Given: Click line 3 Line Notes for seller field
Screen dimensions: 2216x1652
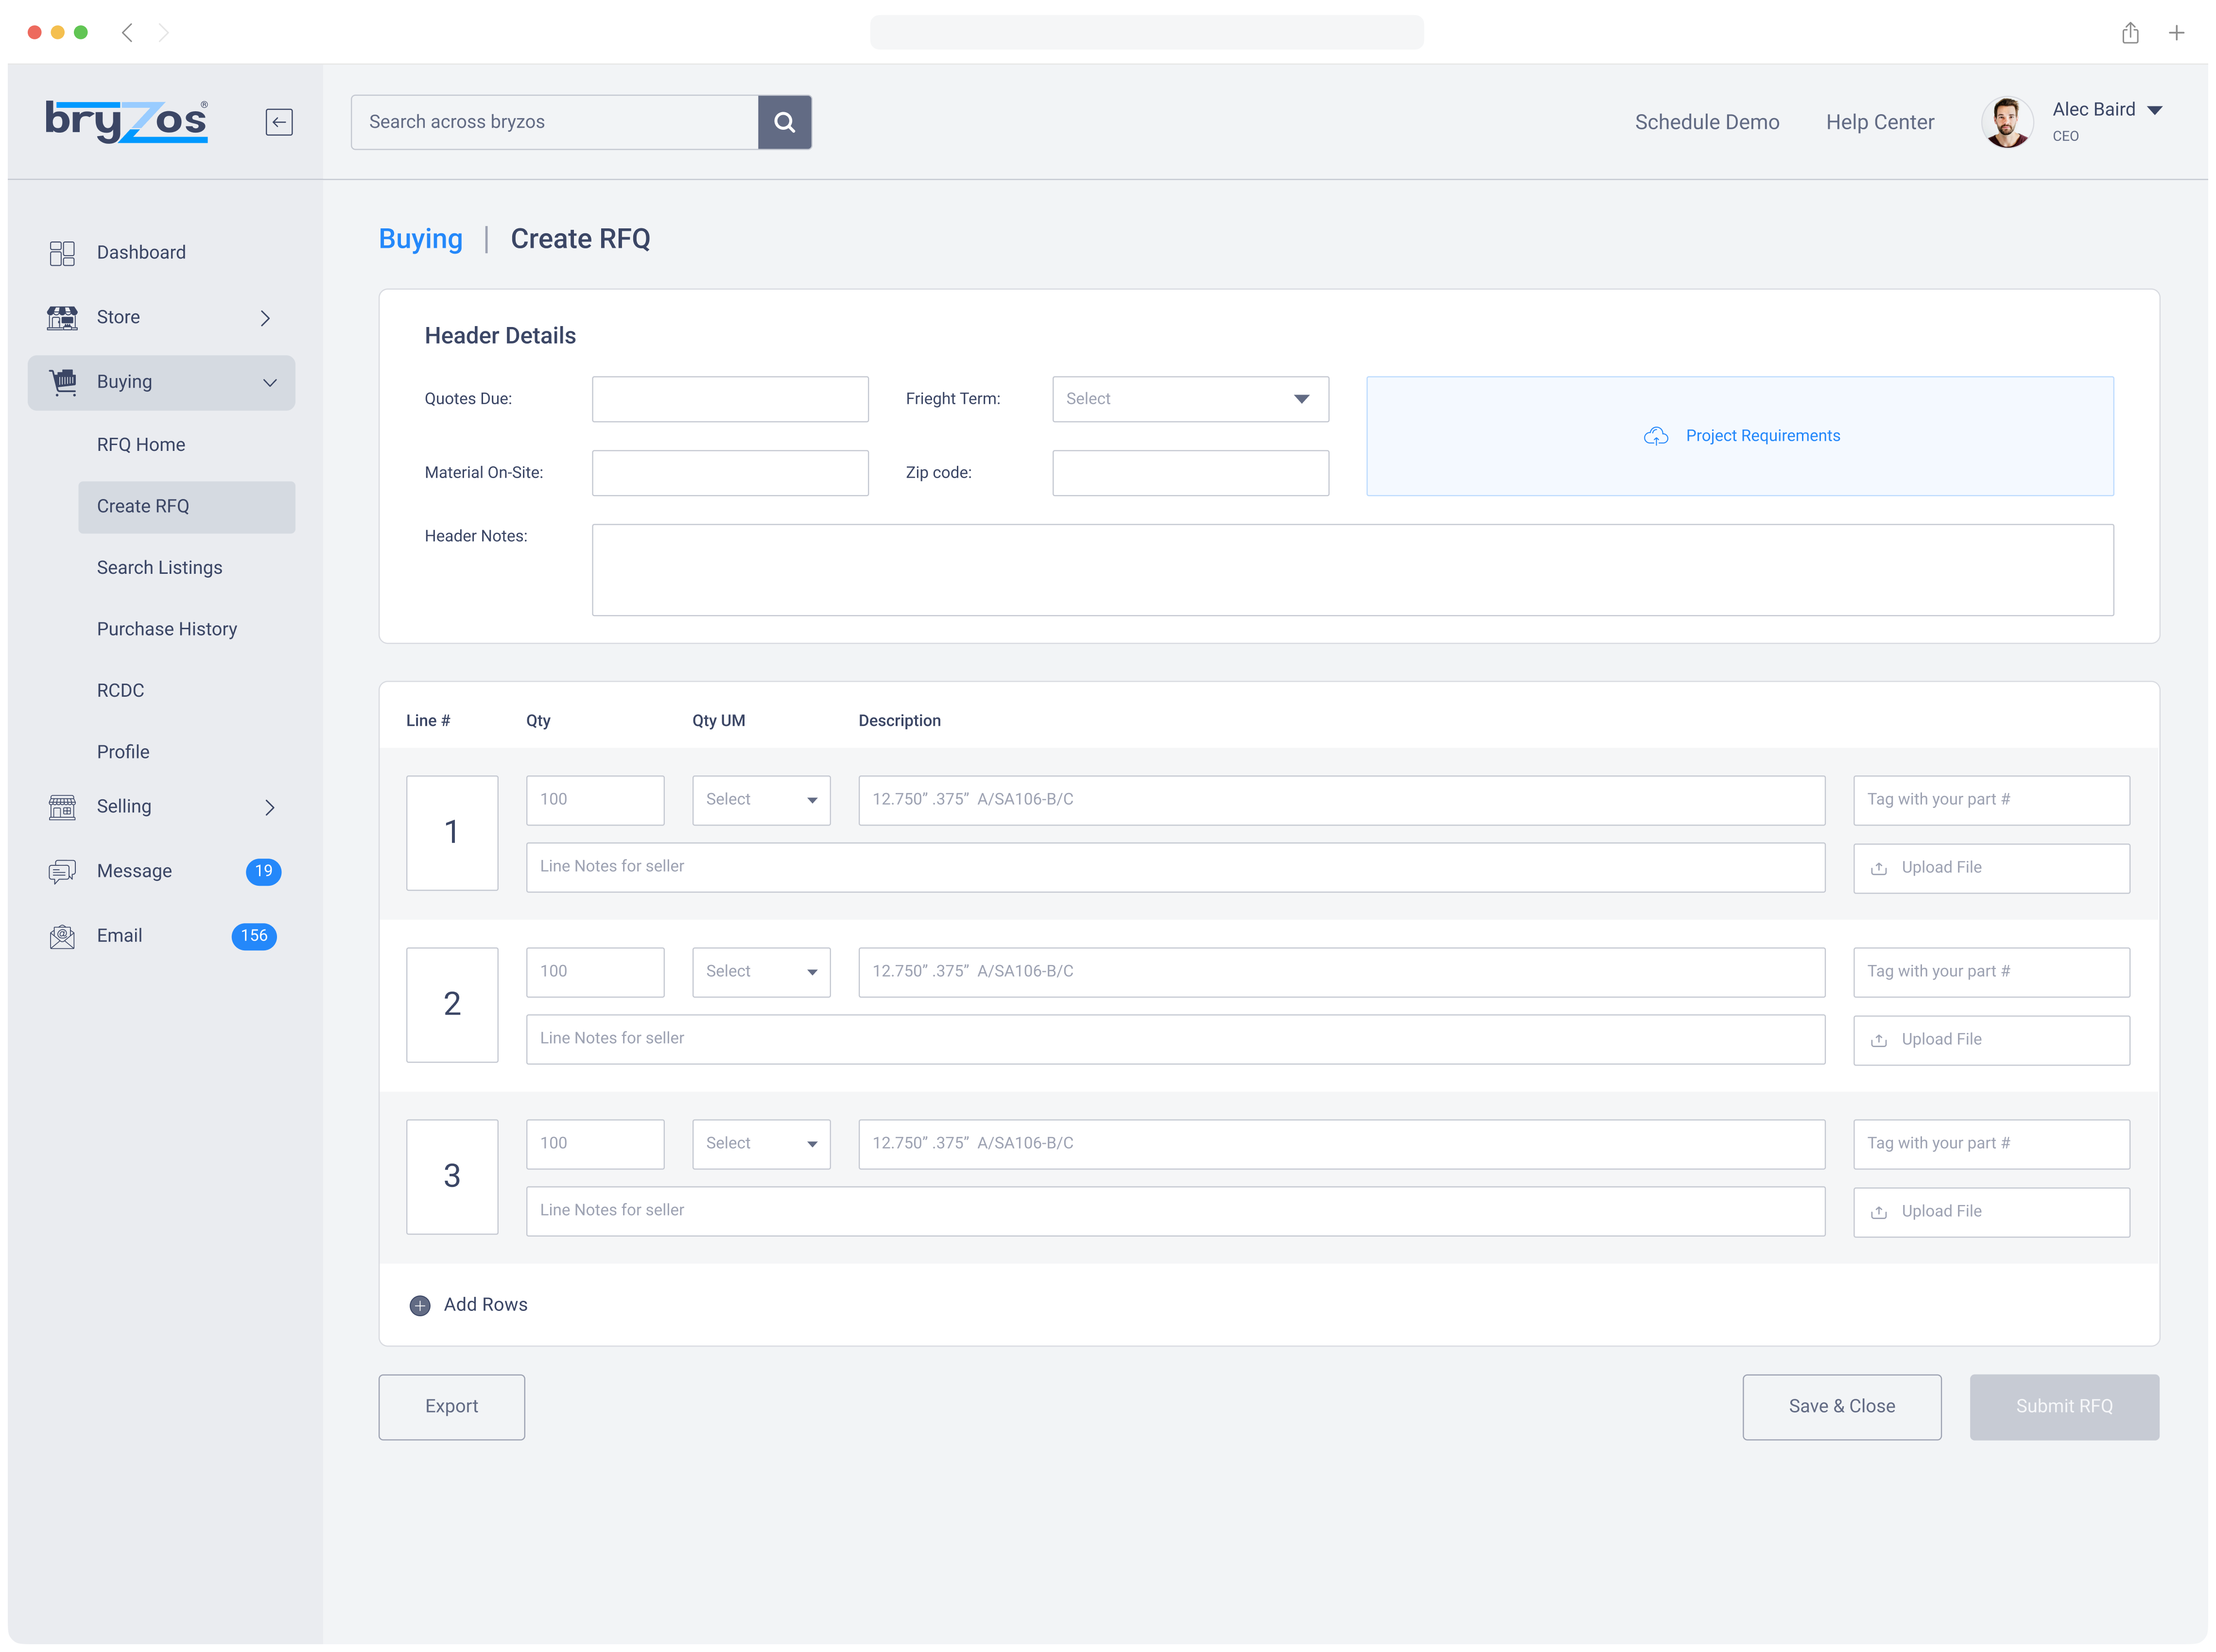Looking at the screenshot, I should point(1175,1211).
